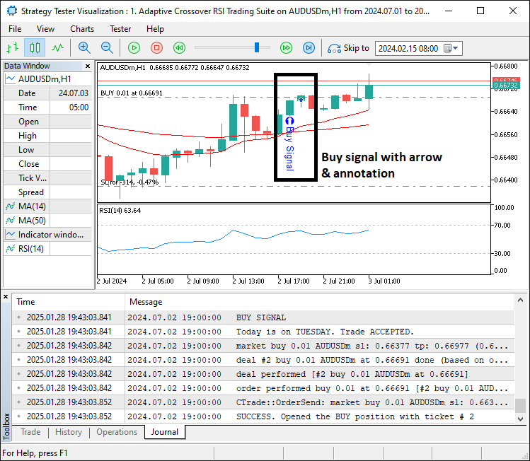Switch to the Trade tab
Image resolution: width=530 pixels, height=461 pixels.
tap(30, 432)
